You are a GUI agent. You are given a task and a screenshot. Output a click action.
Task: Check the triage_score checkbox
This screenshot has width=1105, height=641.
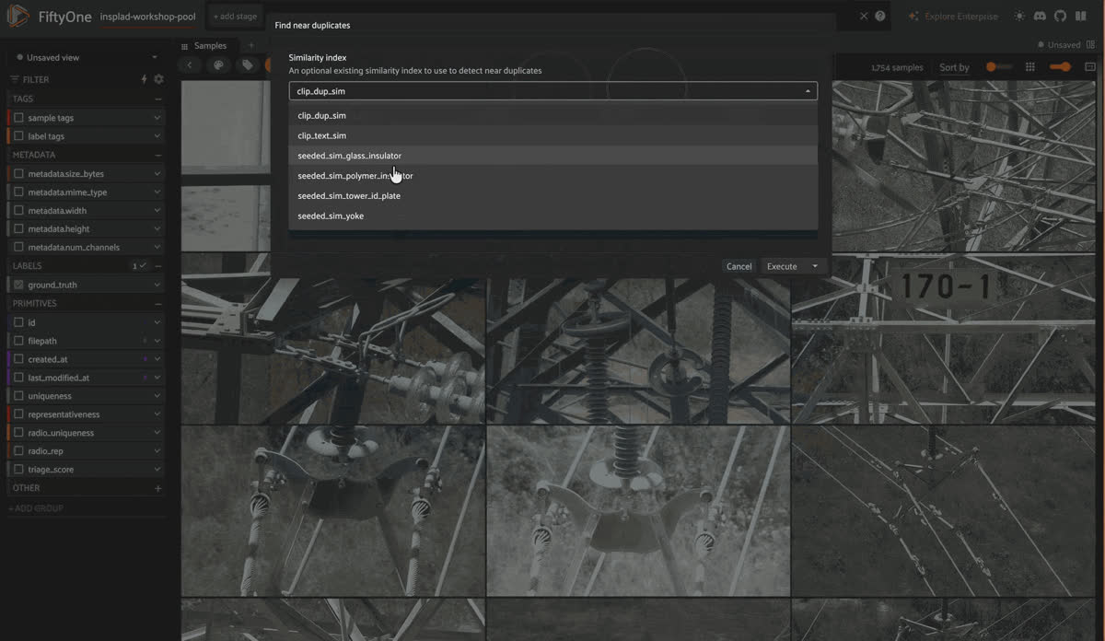(18, 470)
